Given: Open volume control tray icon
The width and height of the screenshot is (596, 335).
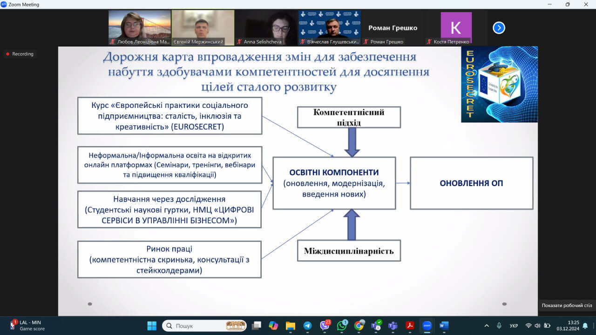Looking at the screenshot, I should pyautogui.click(x=537, y=326).
